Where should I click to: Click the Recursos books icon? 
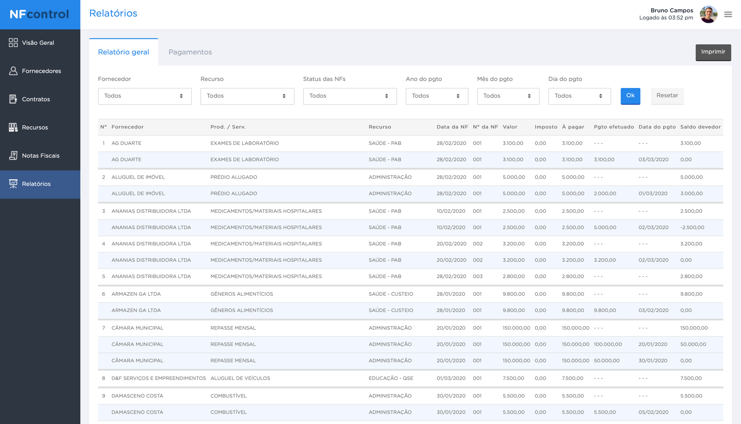pyautogui.click(x=13, y=127)
